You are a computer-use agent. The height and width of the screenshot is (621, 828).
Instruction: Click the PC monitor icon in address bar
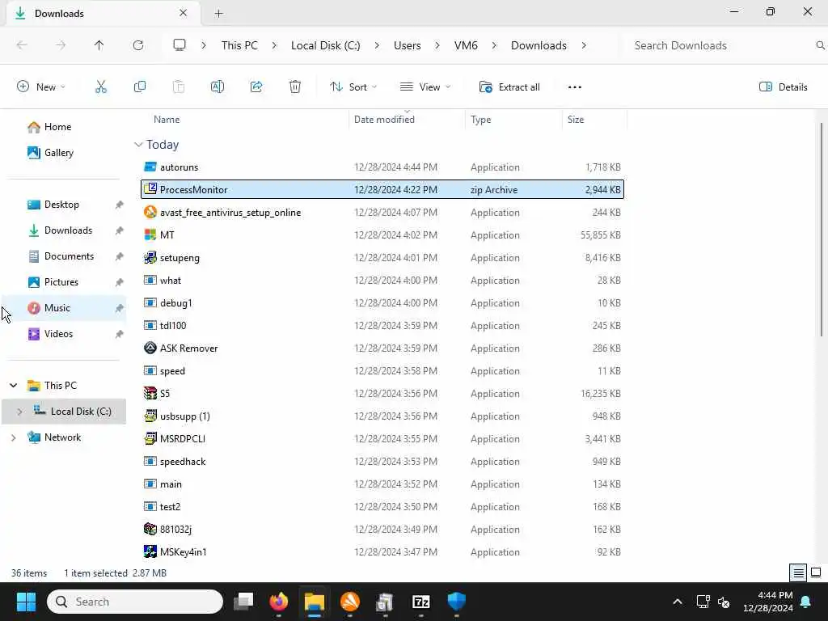pos(180,45)
